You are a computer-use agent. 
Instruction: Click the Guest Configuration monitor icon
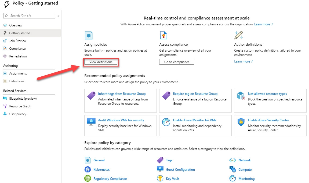coord(160,169)
